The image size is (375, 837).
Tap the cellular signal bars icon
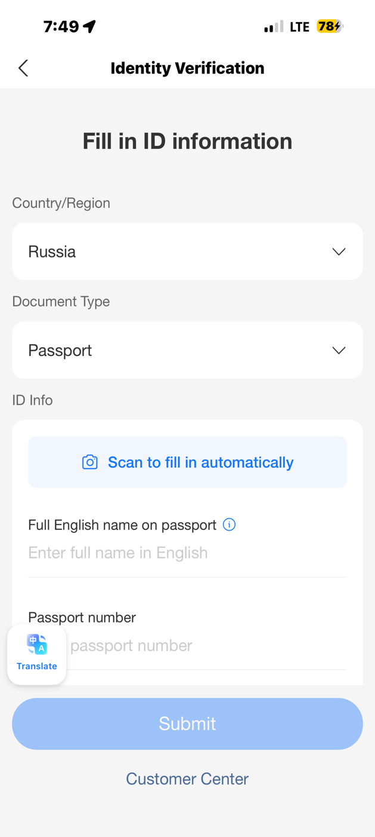[x=274, y=26]
